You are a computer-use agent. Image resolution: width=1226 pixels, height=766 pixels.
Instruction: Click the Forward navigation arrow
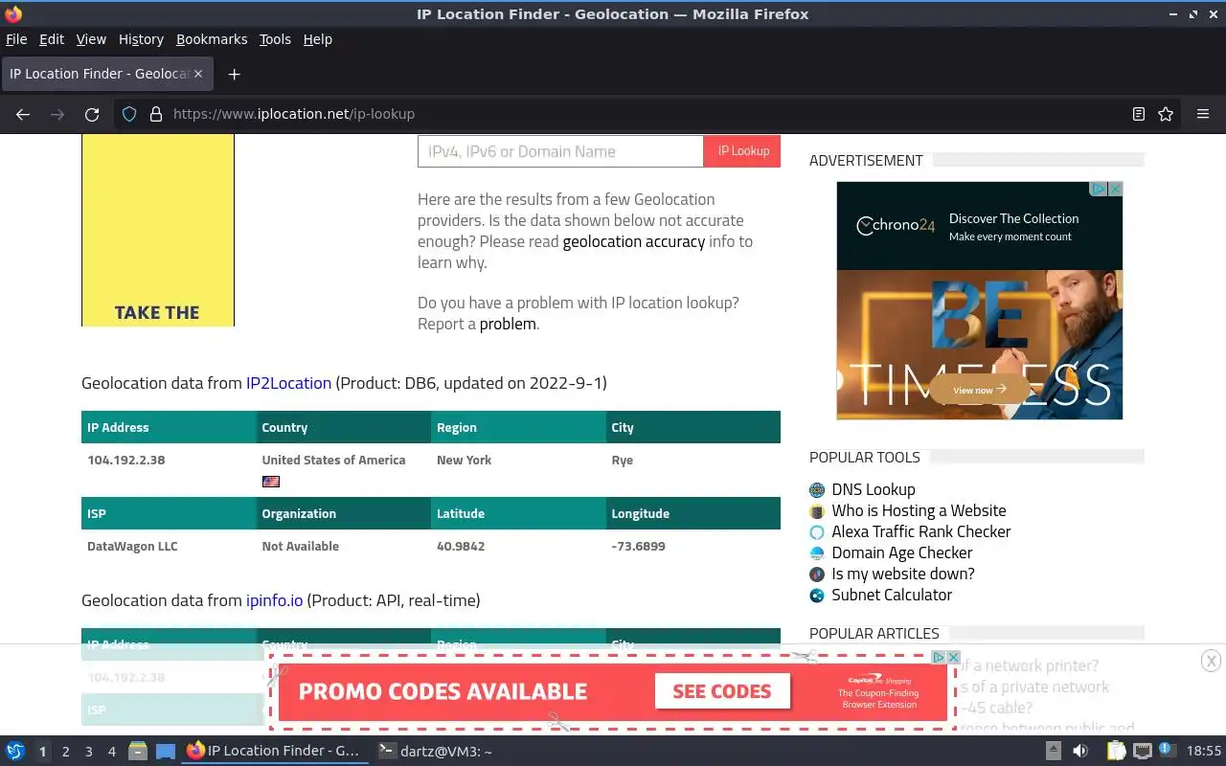click(x=57, y=114)
